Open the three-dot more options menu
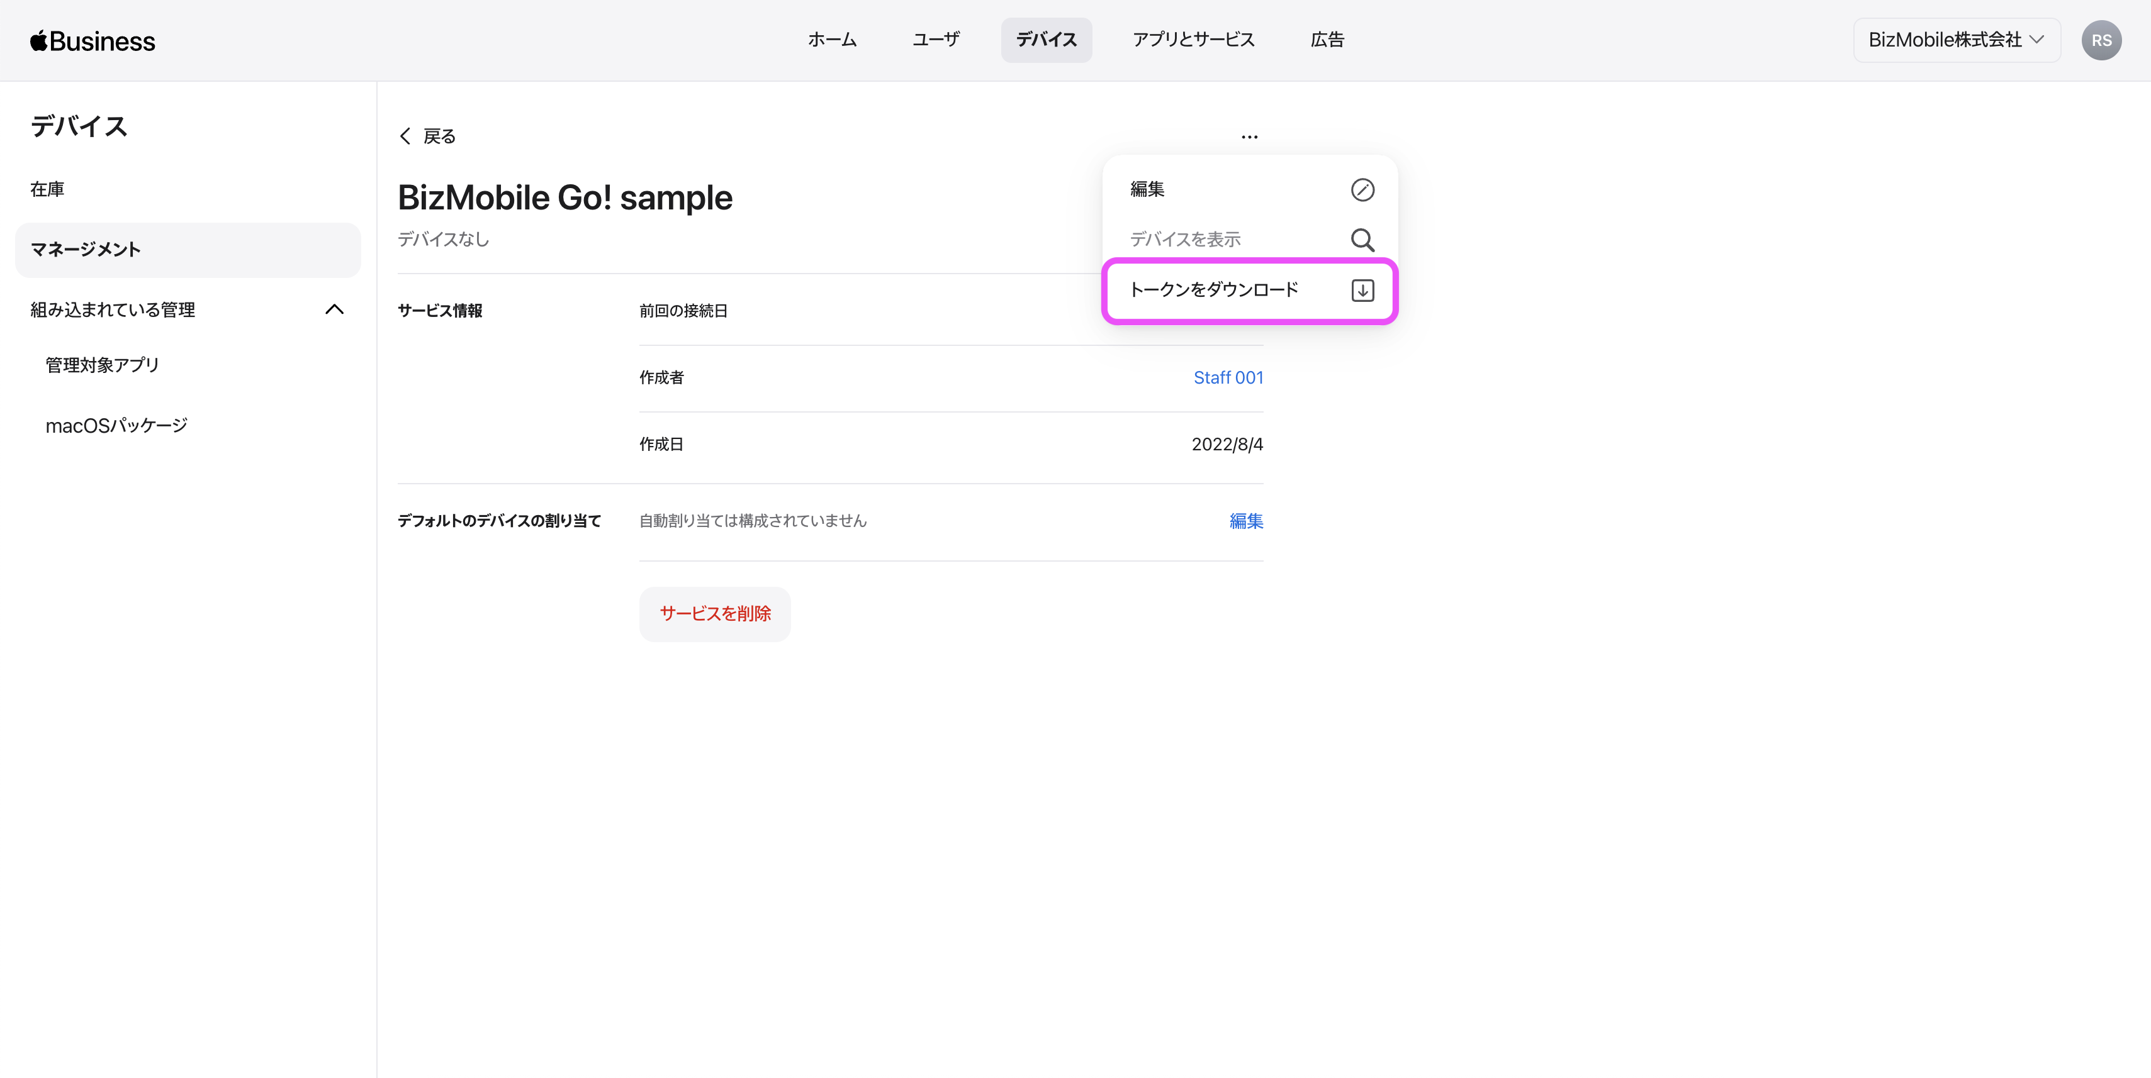The width and height of the screenshot is (2151, 1078). coord(1249,137)
